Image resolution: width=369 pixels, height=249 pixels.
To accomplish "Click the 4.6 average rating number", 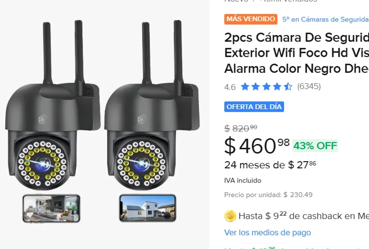I will [x=229, y=86].
